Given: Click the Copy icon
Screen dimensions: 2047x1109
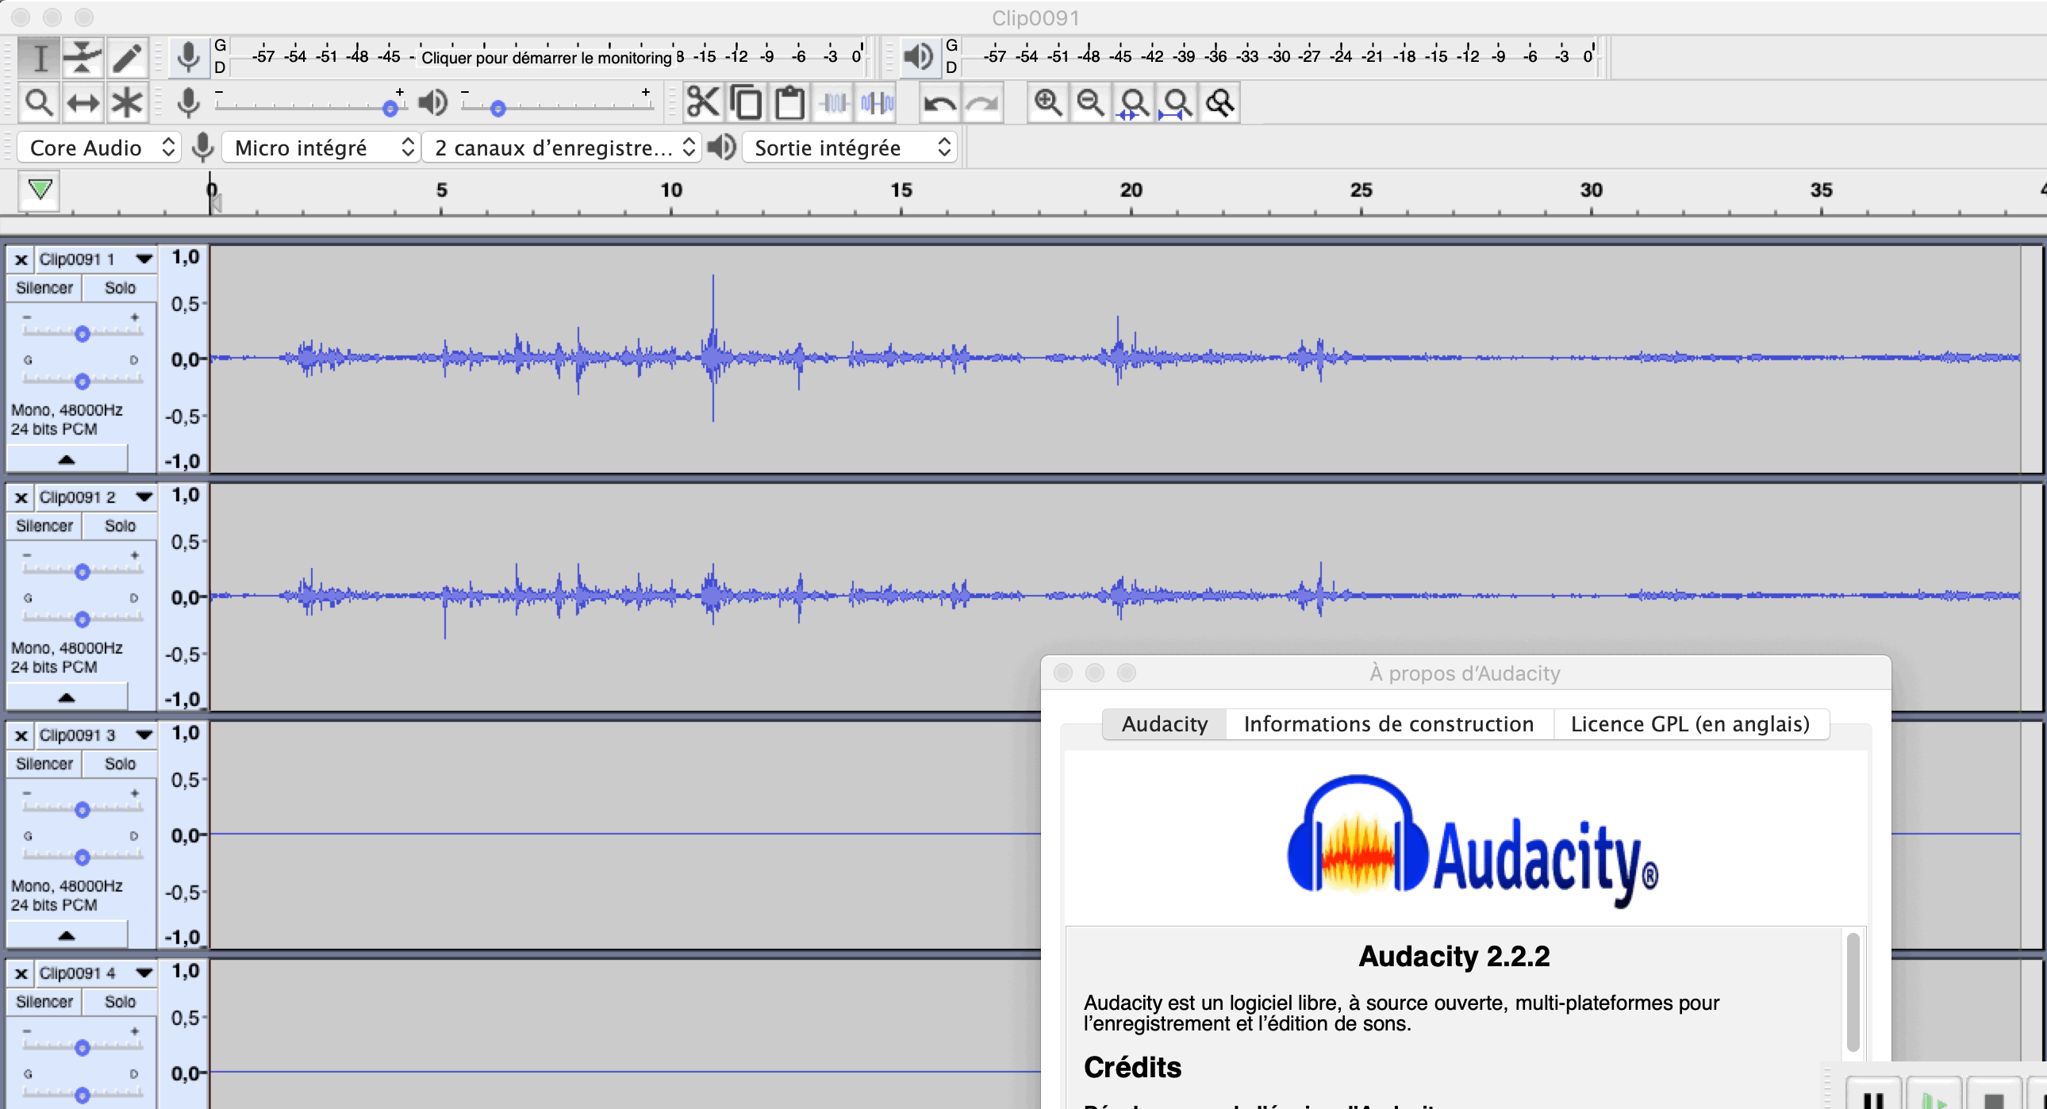Looking at the screenshot, I should click(745, 102).
